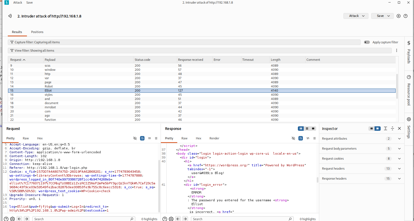Click the results table vertical scrollbar
Screen dimensions: 414x221
click(397, 86)
